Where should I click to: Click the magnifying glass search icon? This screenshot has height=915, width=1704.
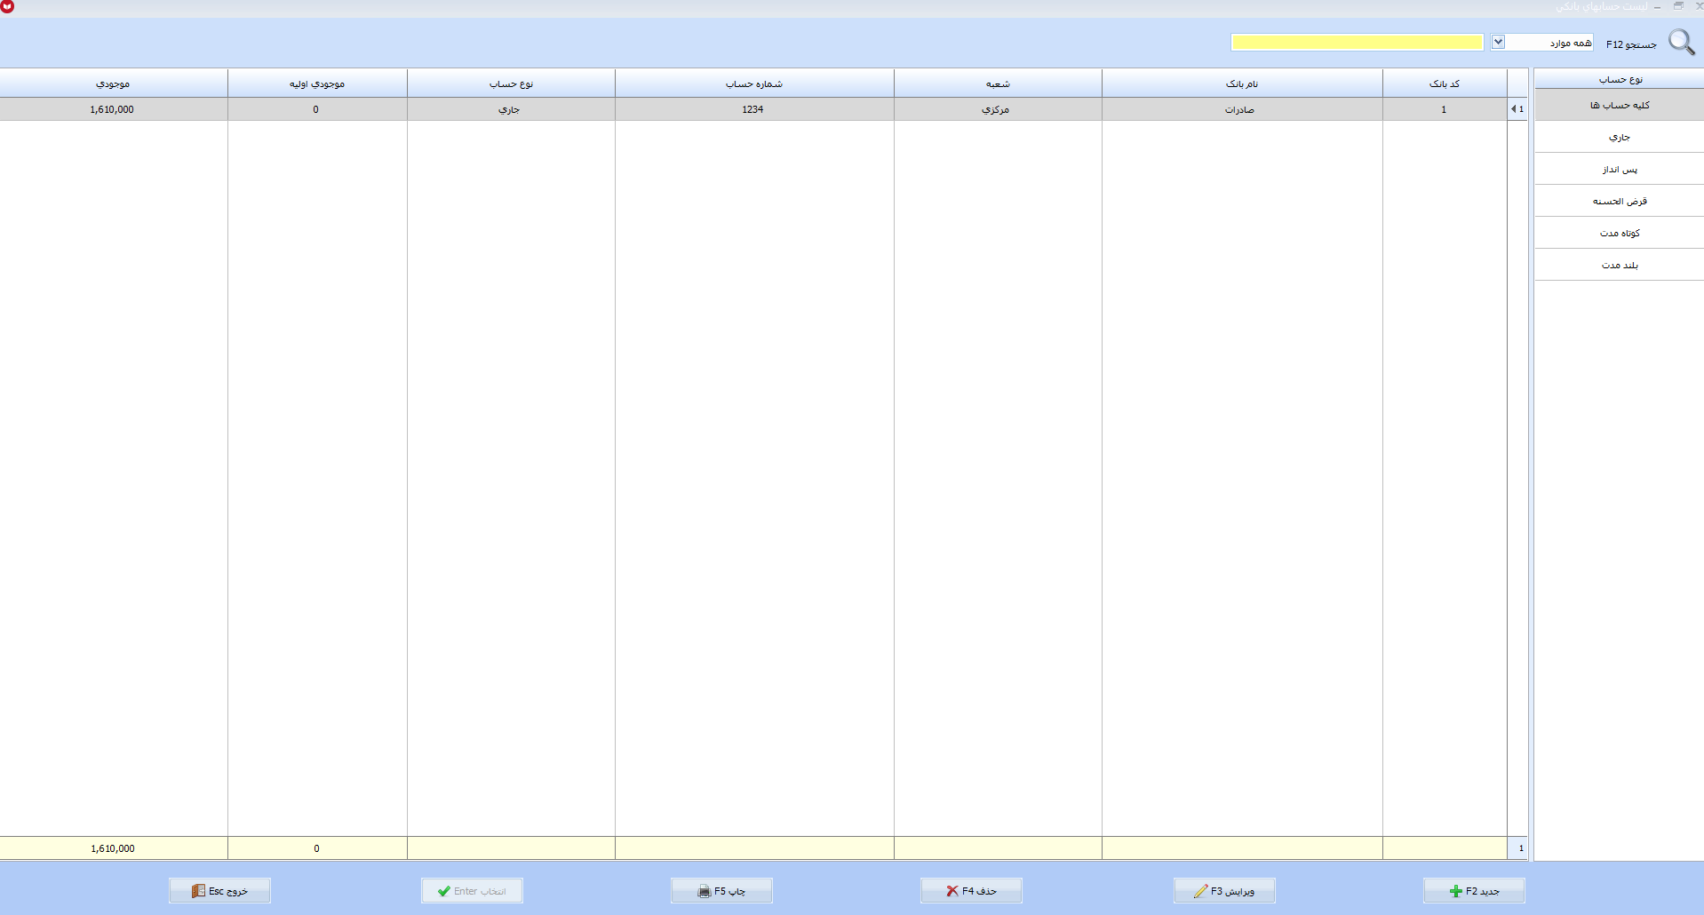pos(1681,42)
